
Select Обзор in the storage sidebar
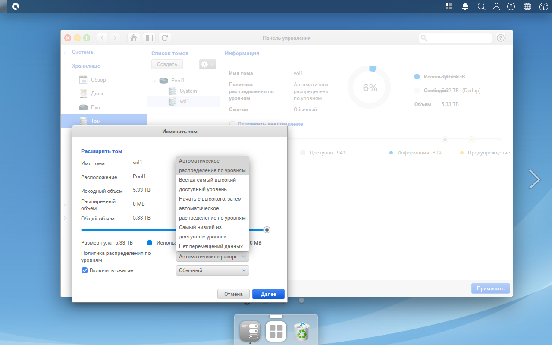(x=103, y=80)
